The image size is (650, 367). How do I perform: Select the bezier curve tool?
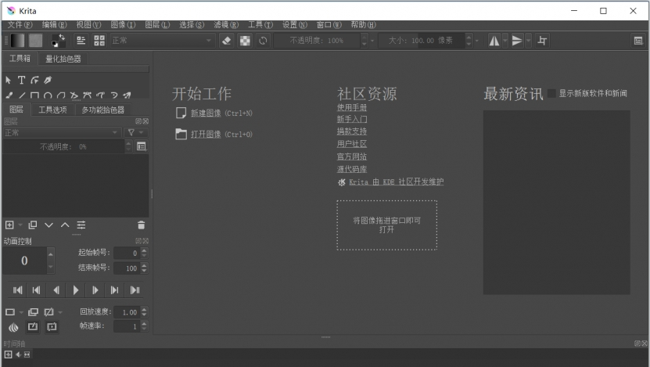click(87, 95)
